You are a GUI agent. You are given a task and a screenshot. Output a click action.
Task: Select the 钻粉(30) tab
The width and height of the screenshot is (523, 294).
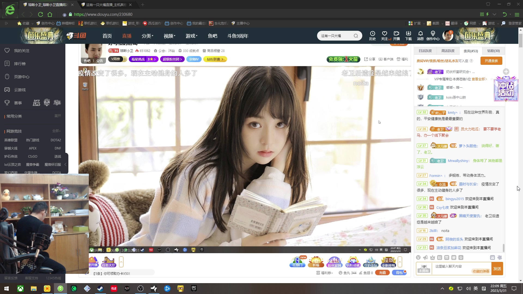(x=493, y=51)
